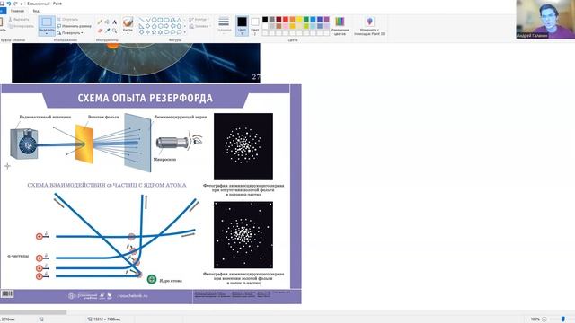Select Color 2 (Цвет 2) box
The height and width of the screenshot is (323, 575).
(x=255, y=26)
